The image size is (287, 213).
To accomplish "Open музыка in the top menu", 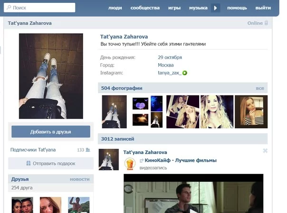I will tap(198, 8).
